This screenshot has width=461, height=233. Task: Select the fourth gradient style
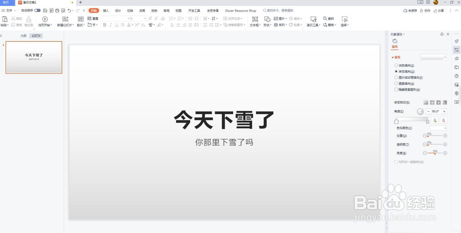point(445,102)
